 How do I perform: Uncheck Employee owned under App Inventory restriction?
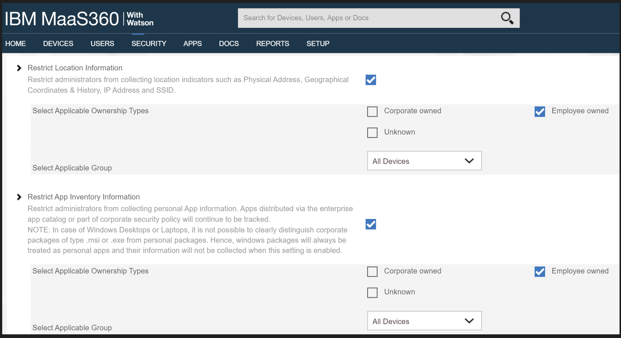(539, 272)
